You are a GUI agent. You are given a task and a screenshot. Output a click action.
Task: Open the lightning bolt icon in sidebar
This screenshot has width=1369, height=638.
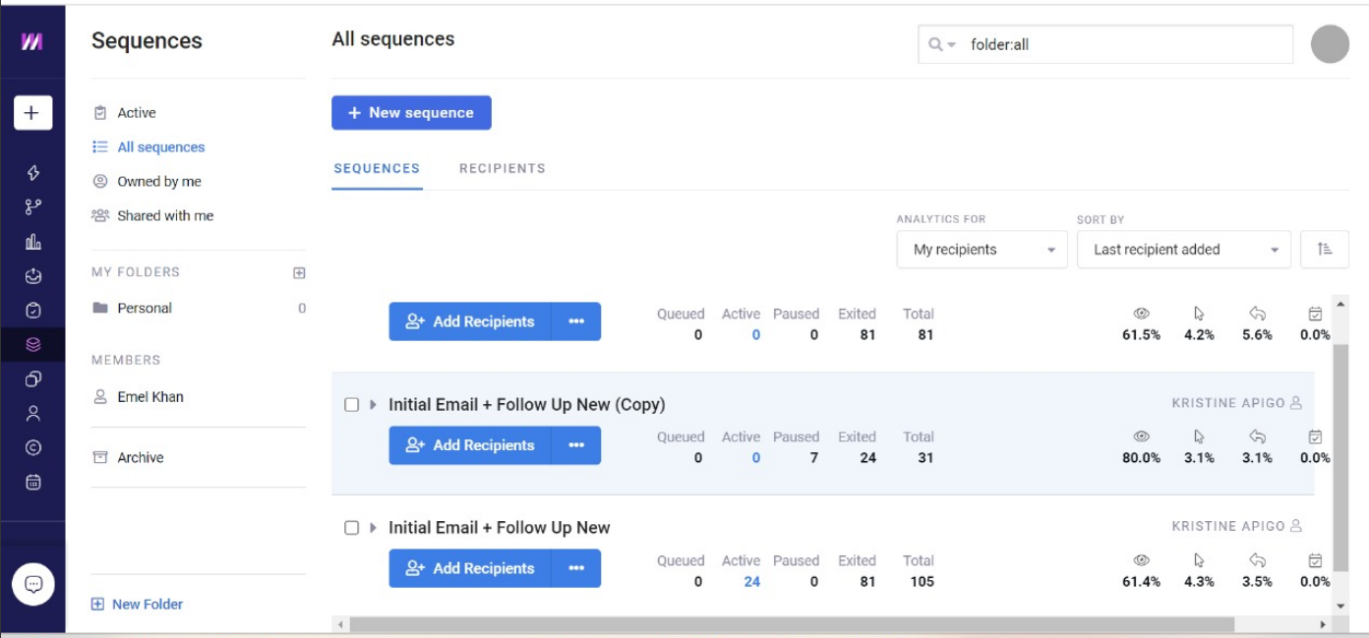pos(33,173)
